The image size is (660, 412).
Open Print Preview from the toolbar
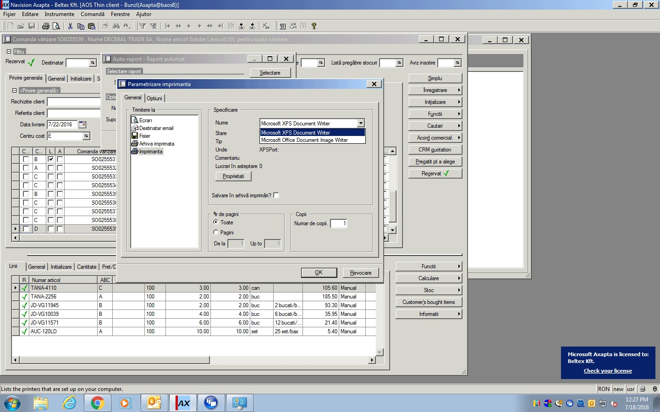click(56, 26)
